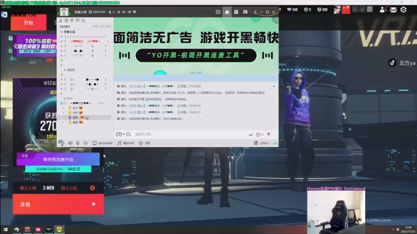Open the mail envelope icon in game
The image size is (417, 234).
point(394,10)
